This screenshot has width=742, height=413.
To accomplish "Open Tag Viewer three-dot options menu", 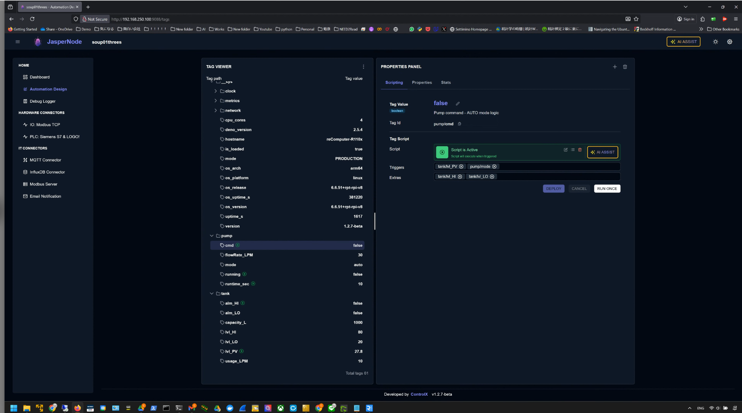I will pos(363,67).
